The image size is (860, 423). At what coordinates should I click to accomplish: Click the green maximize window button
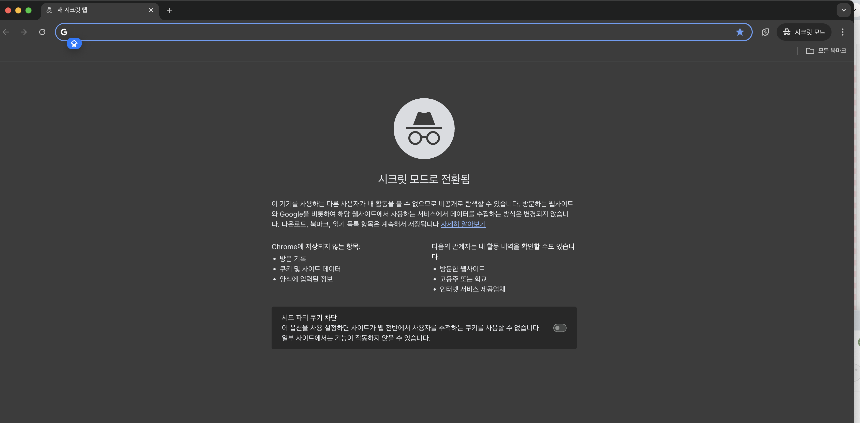(x=29, y=10)
